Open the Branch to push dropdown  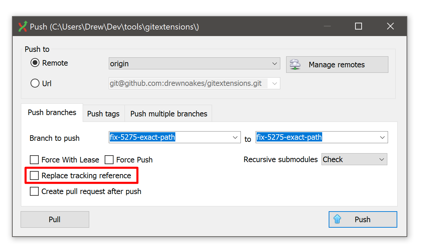pos(235,137)
